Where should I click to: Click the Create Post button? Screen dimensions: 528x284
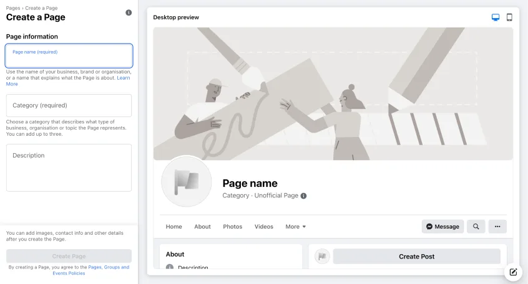click(x=416, y=257)
